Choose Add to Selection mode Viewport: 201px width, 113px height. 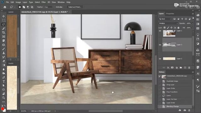24,7
